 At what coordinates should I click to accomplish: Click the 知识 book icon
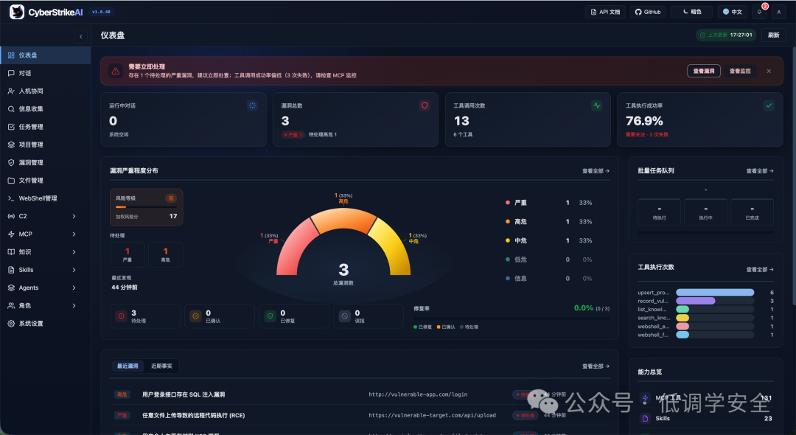[x=11, y=251]
